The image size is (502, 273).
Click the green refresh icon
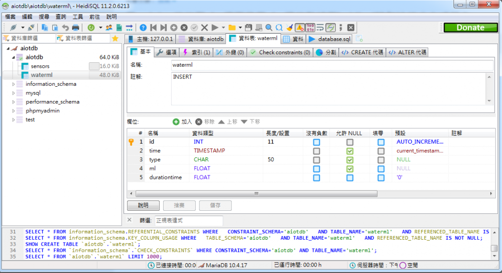(91, 27)
